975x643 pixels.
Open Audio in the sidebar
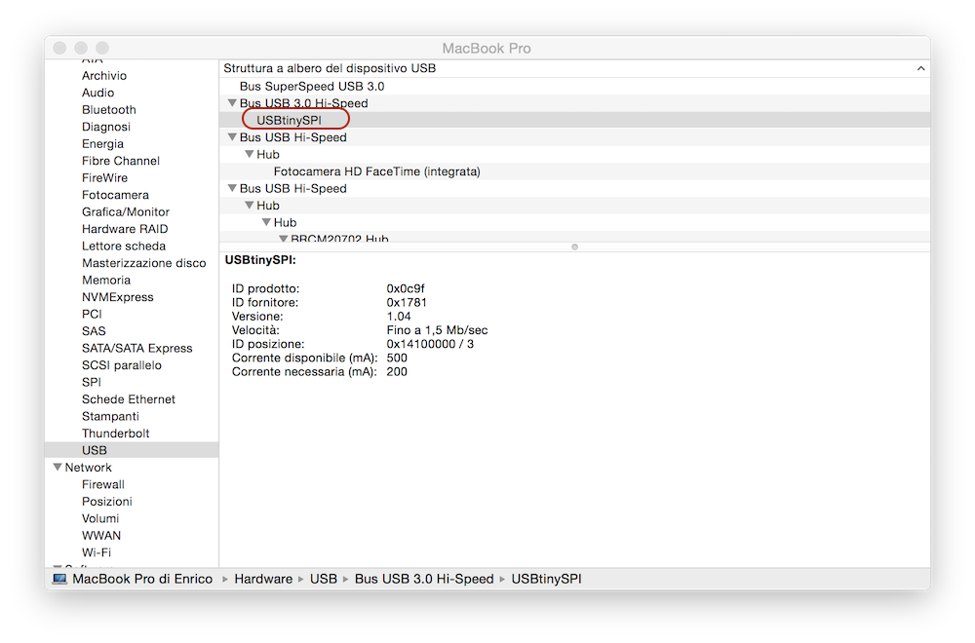click(97, 93)
